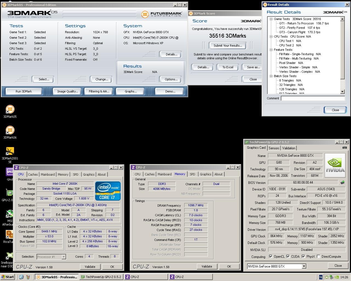Launch the RivaTuner desktop shortcut

[10, 235]
